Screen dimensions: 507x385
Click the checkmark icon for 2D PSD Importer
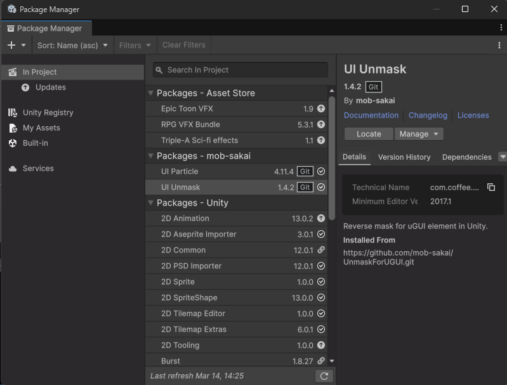(320, 266)
